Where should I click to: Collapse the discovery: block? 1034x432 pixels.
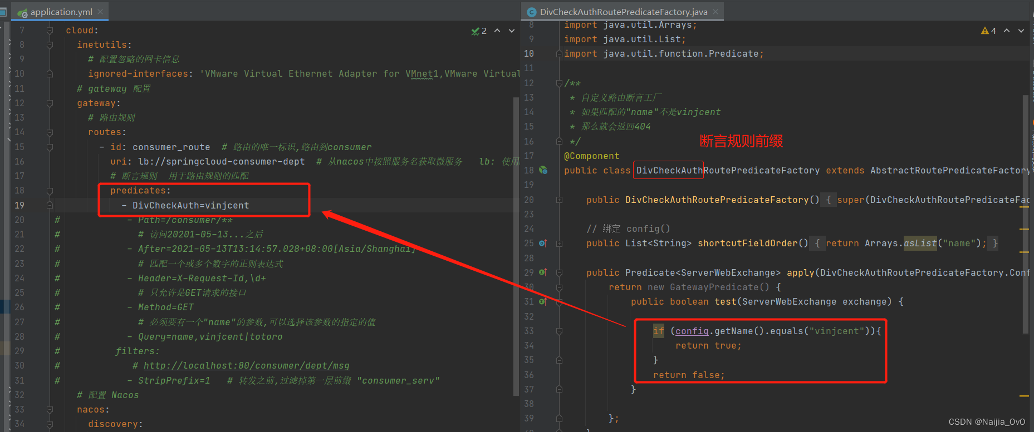click(50, 424)
